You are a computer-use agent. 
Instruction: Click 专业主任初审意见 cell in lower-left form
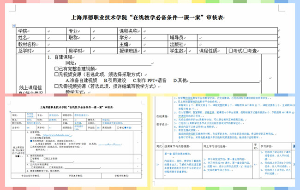[30, 176]
